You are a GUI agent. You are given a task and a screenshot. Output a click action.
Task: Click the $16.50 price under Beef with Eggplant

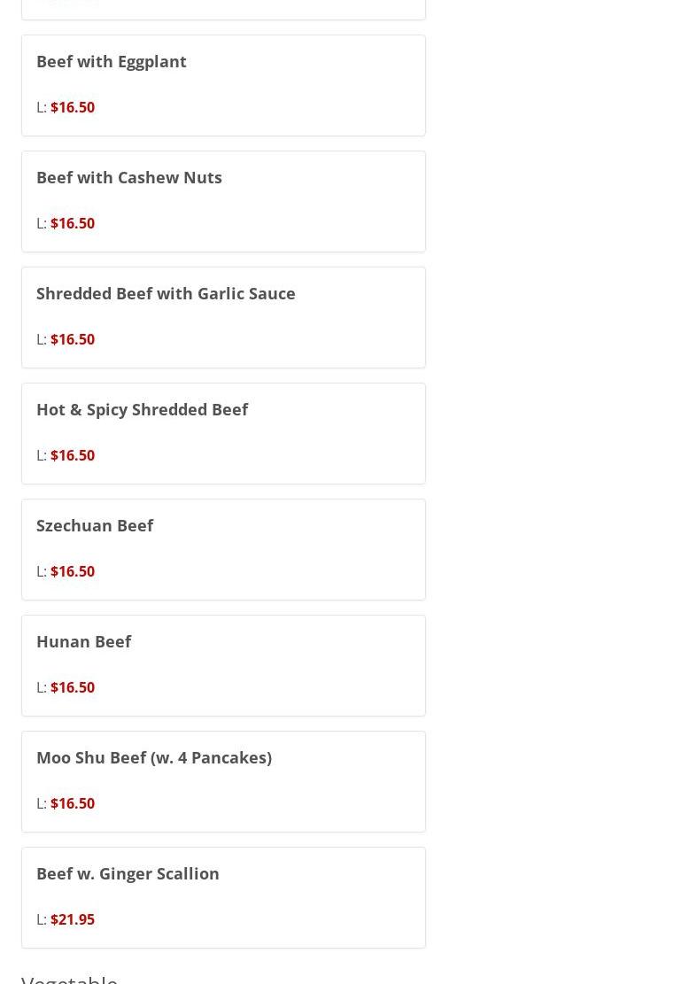click(x=73, y=107)
